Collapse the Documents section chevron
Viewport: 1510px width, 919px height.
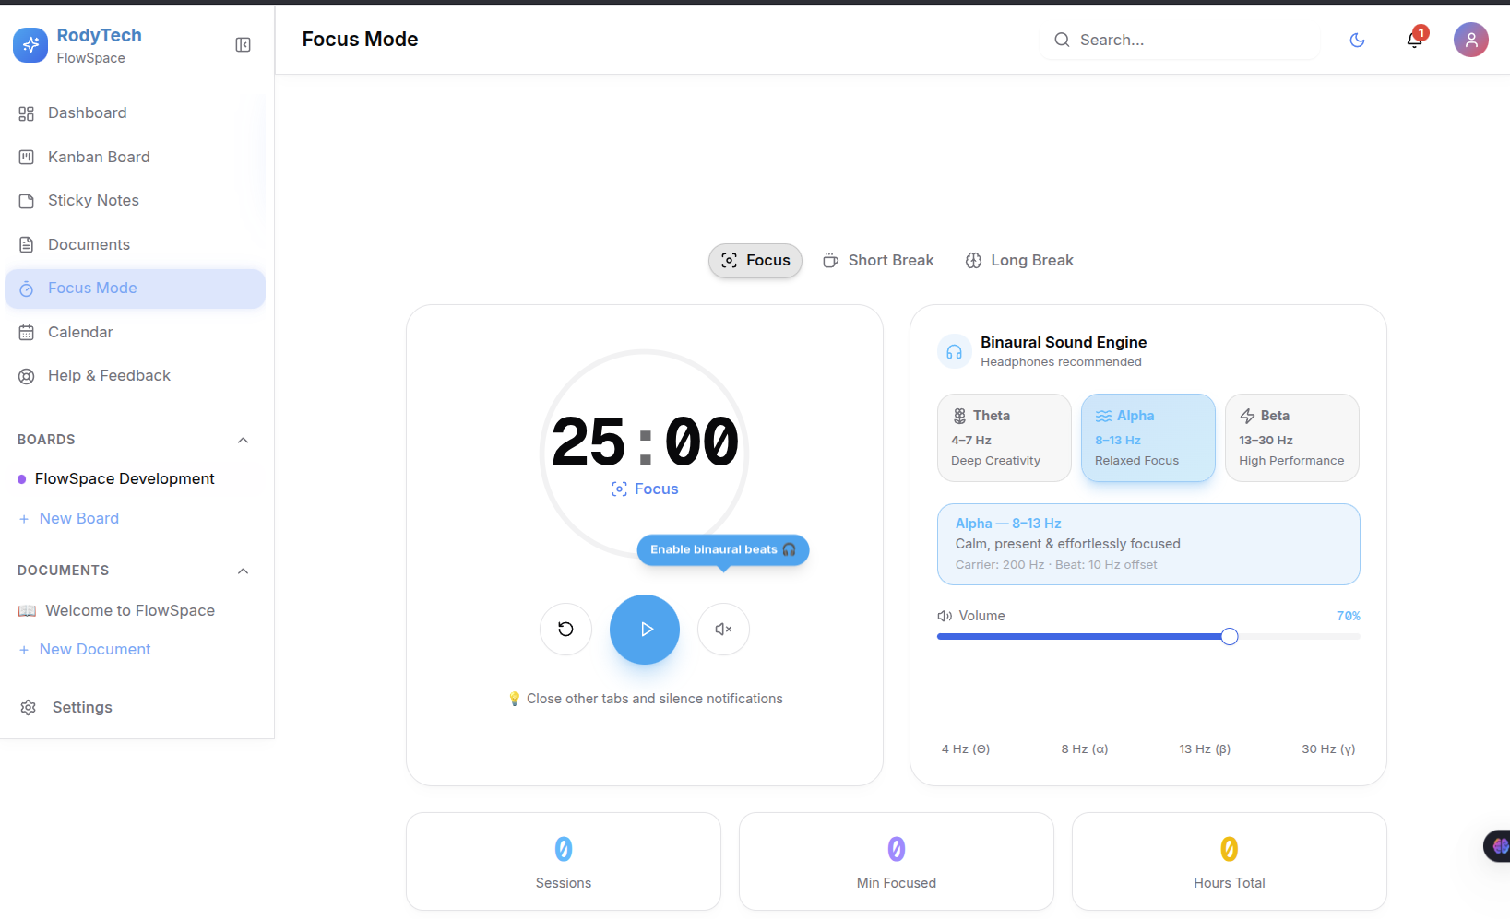243,571
